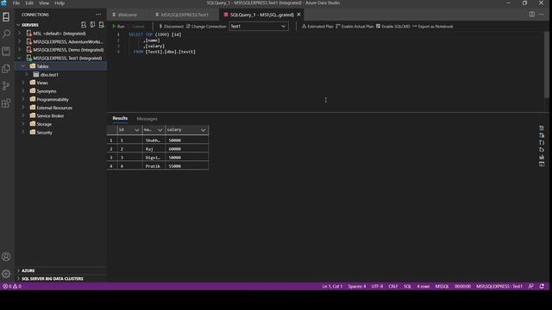This screenshot has width=552, height=310.
Task: Open the Help menu
Action: [60, 3]
